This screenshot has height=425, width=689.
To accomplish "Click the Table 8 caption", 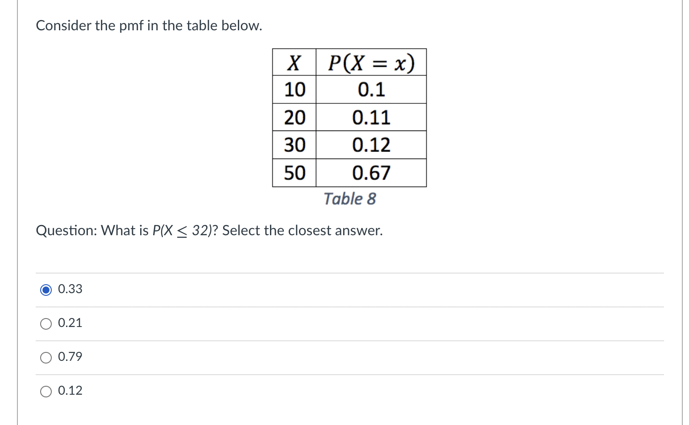I will pyautogui.click(x=350, y=199).
